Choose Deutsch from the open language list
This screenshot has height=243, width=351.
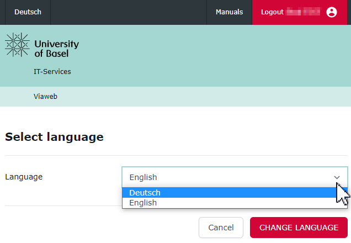point(145,193)
